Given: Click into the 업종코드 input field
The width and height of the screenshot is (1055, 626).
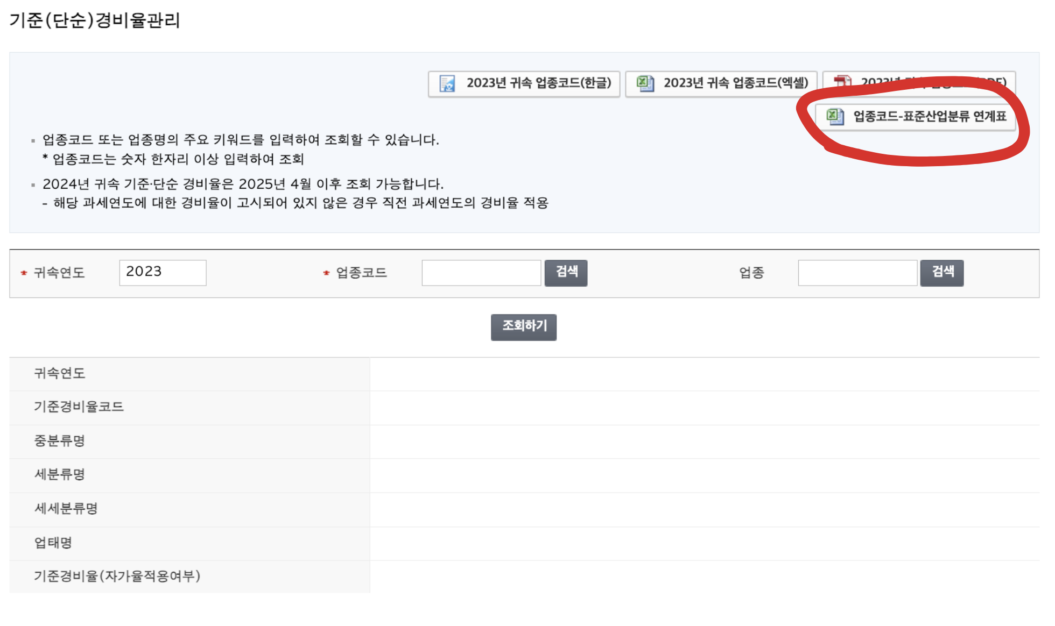Looking at the screenshot, I should [481, 273].
